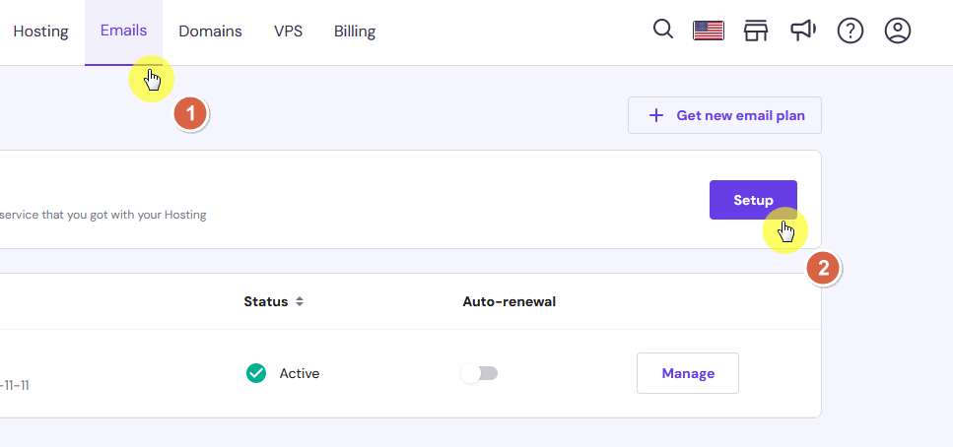Open the Billing tab
Screen dimensions: 953x447
coord(355,31)
